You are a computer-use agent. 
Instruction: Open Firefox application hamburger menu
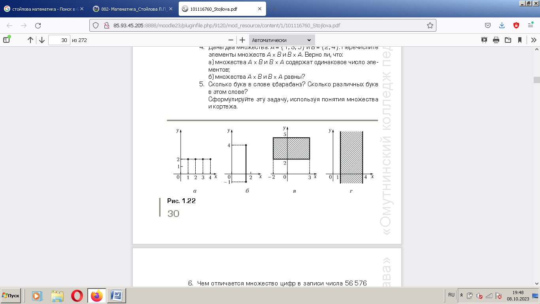pos(531,25)
